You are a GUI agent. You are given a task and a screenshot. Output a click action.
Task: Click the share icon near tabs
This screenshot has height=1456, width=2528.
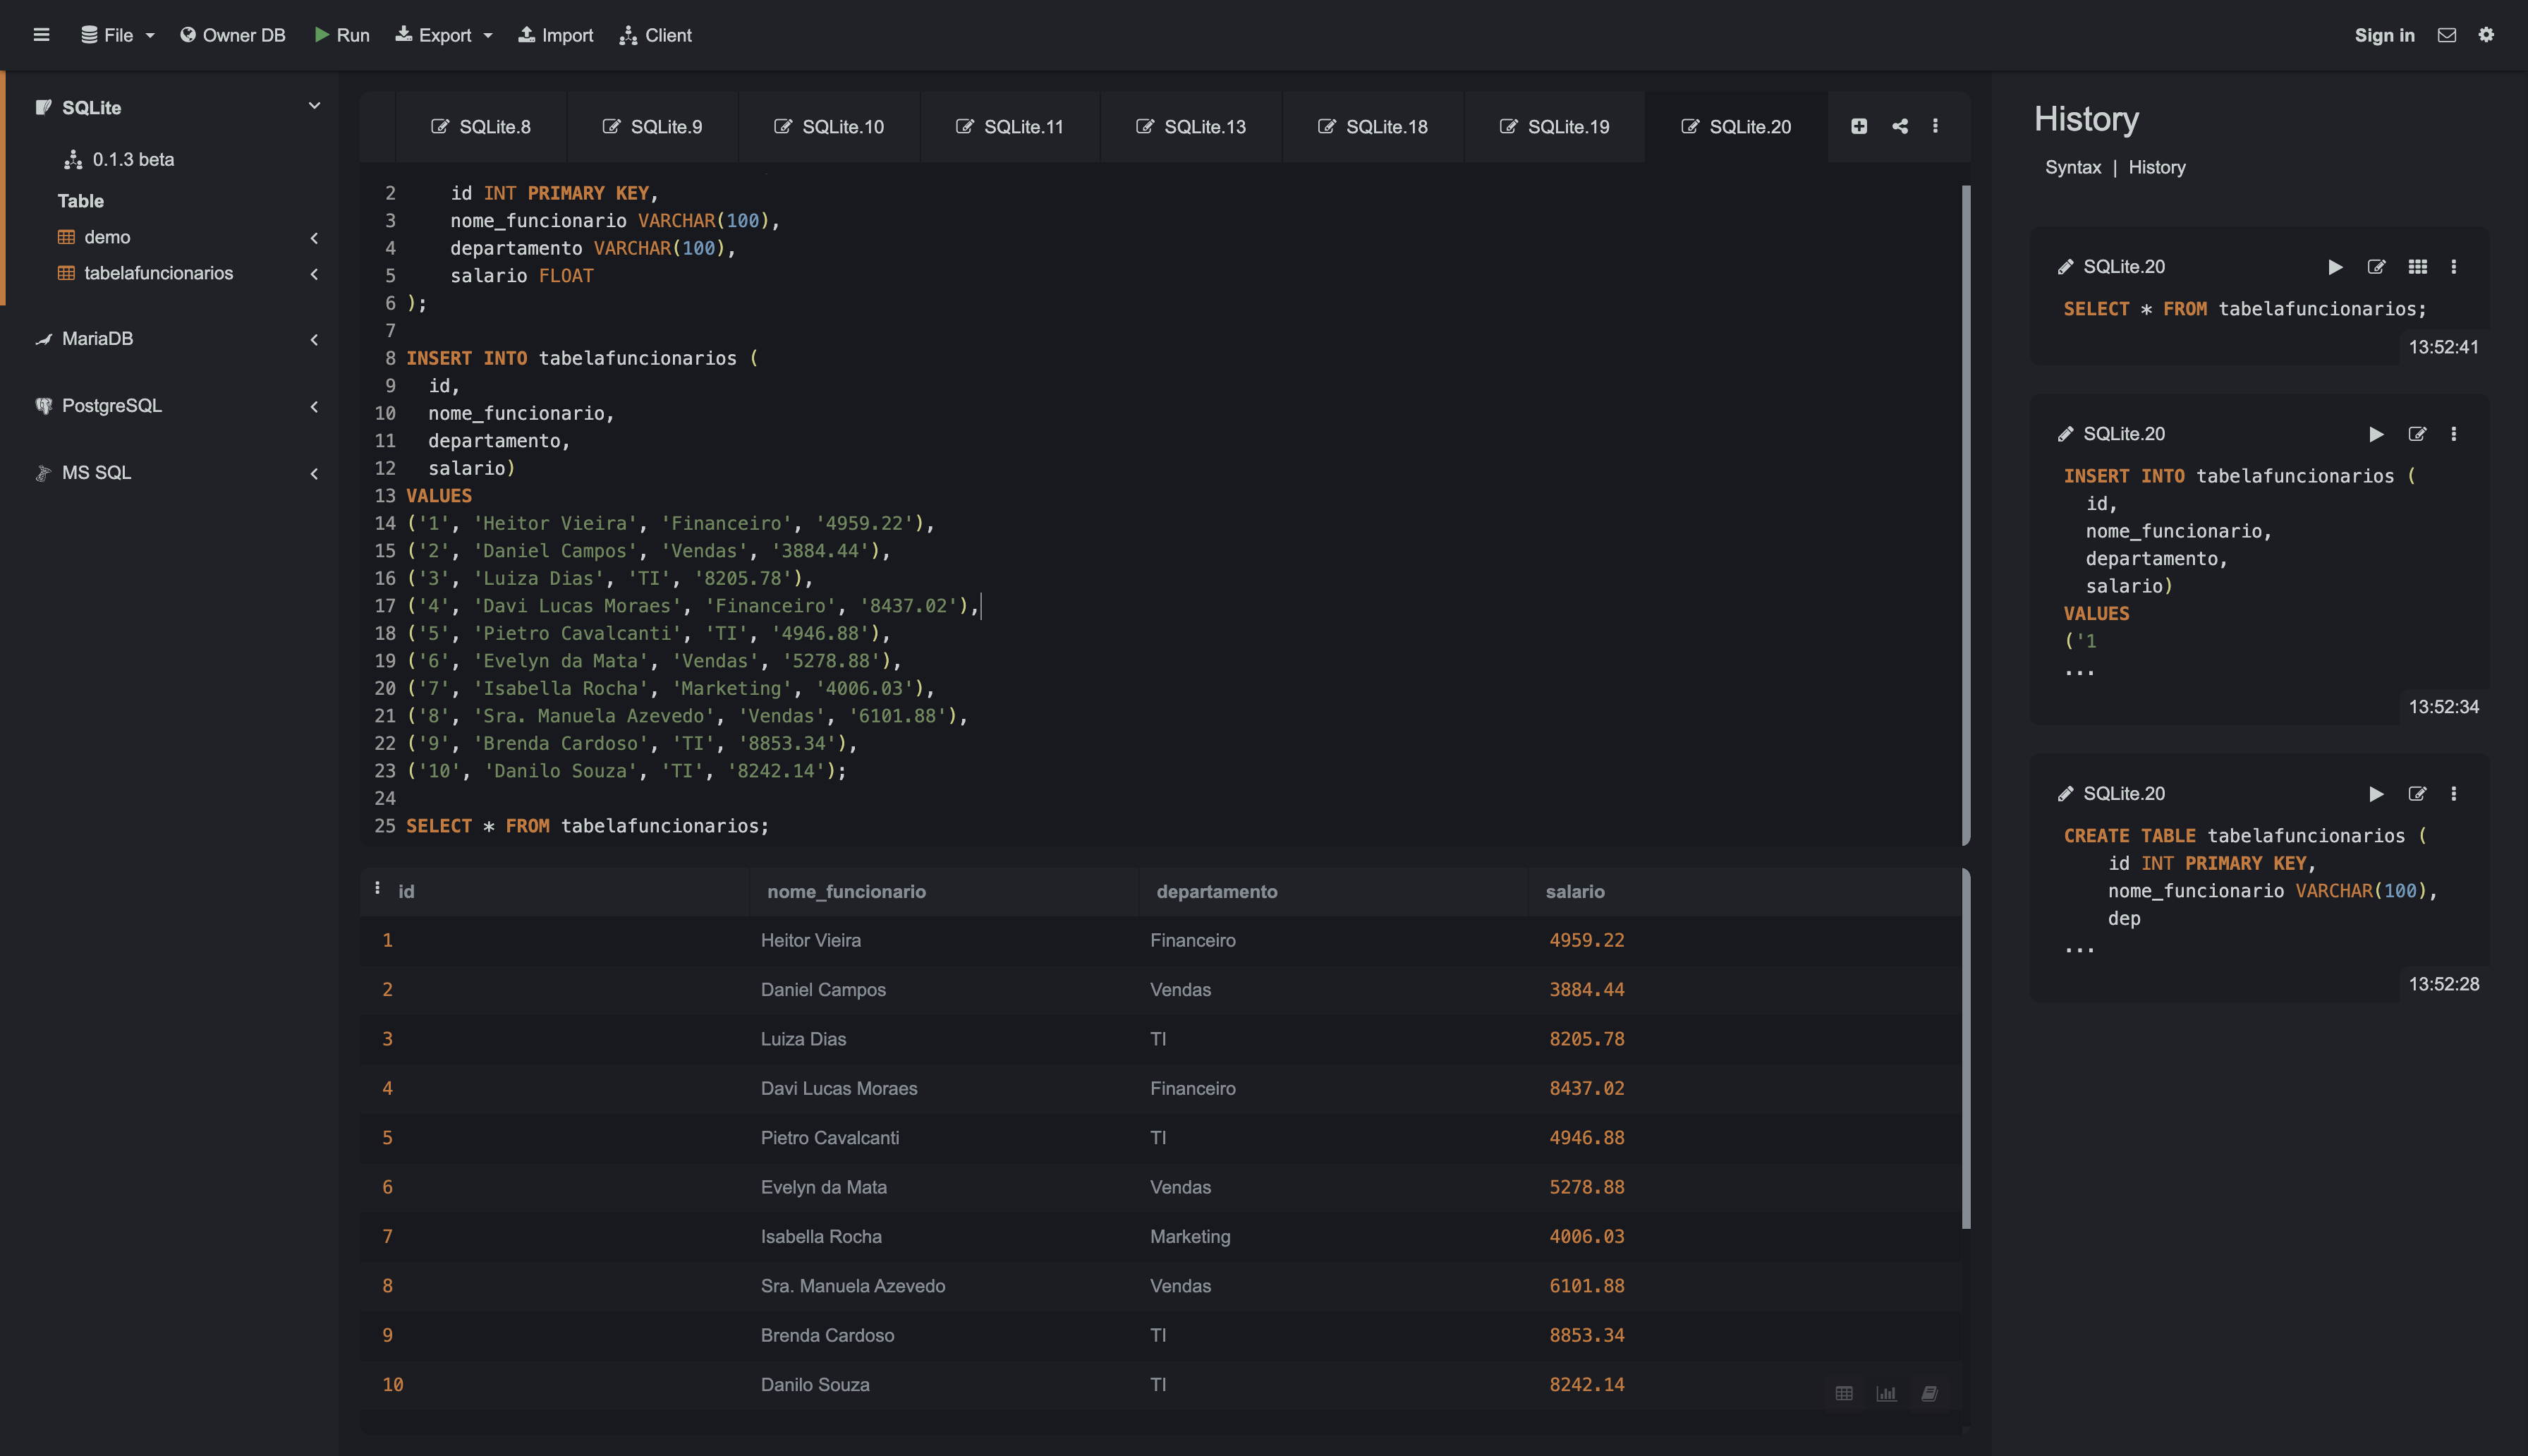(1900, 126)
